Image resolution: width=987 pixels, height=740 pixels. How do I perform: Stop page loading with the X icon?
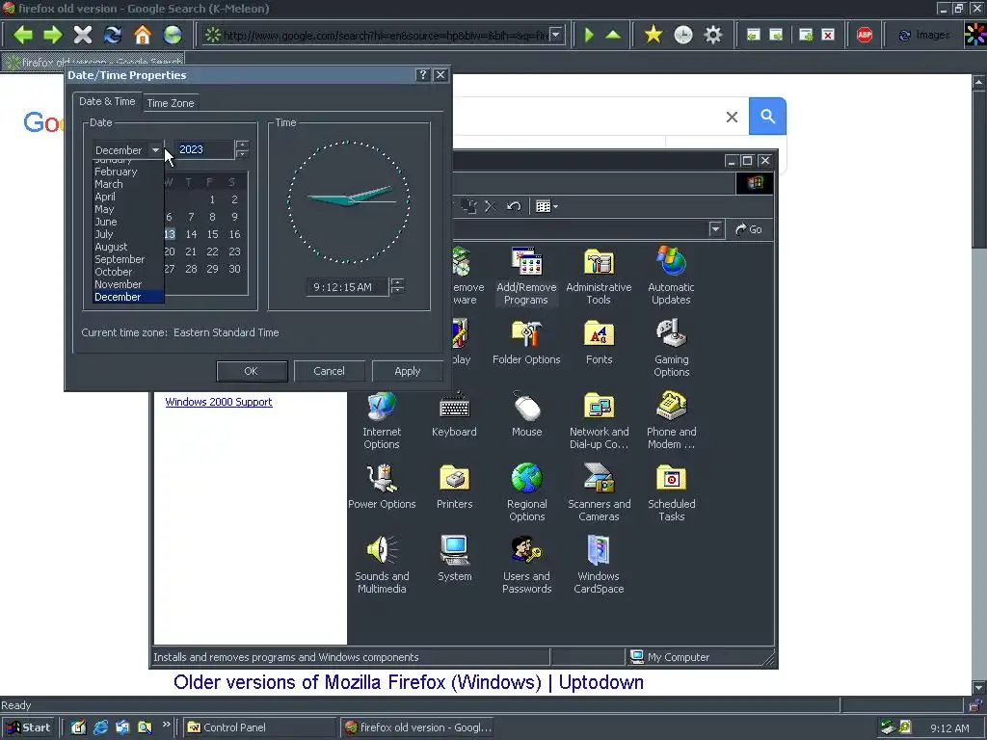coord(83,35)
